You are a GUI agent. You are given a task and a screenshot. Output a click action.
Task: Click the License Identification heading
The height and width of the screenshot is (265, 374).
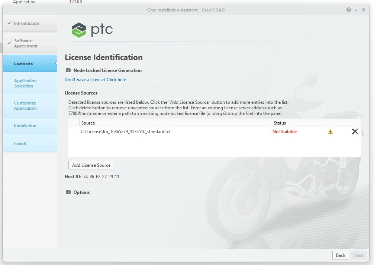click(104, 57)
